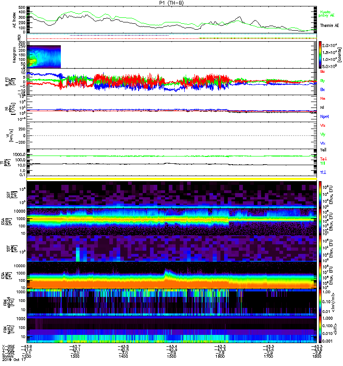Pick the Keogram counts color bar
This screenshot has height=366, width=343.
click(x=320, y=55)
